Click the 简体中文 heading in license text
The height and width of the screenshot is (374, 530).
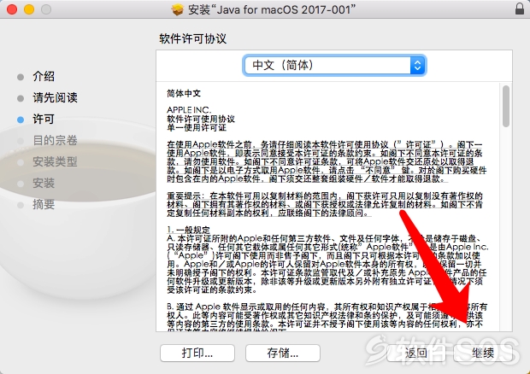184,94
